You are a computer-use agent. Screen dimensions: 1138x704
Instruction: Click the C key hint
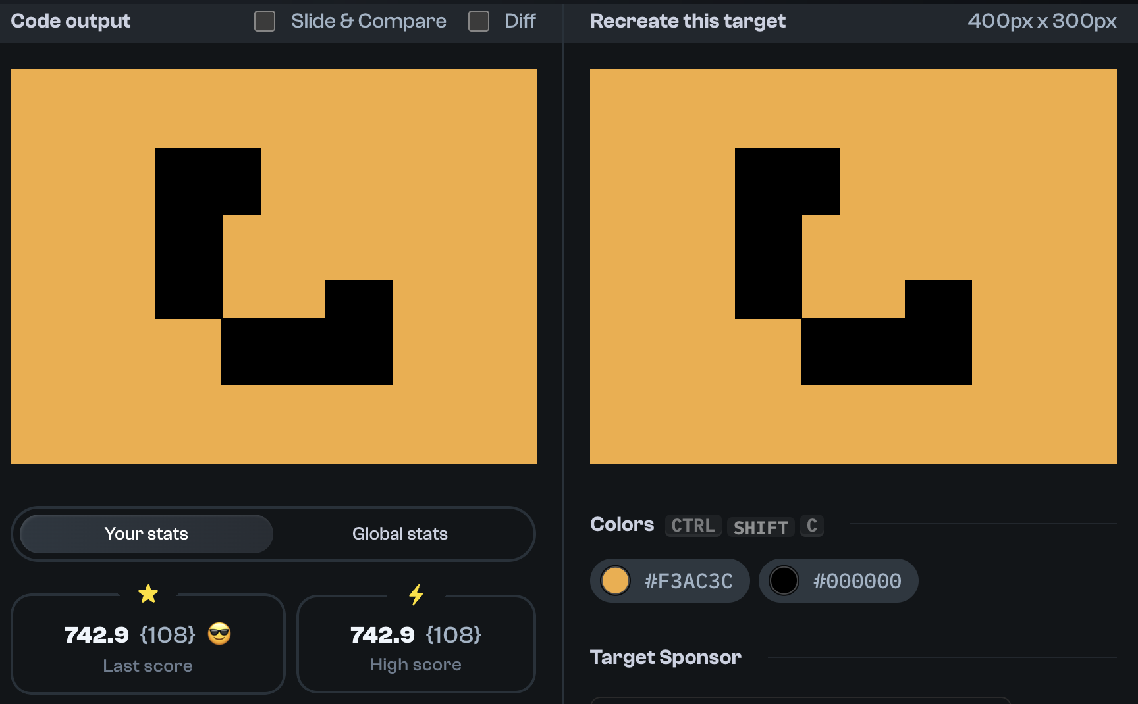tap(812, 526)
